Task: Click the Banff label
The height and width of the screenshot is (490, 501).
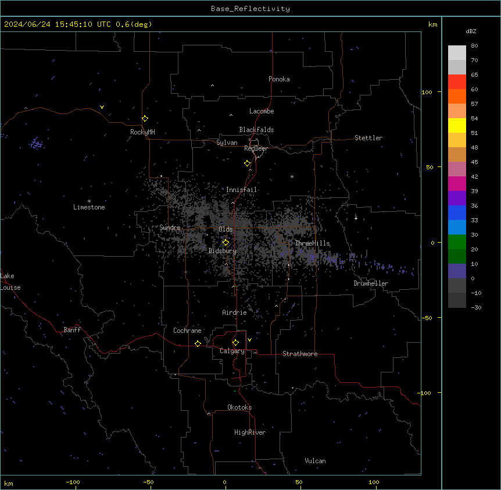Action: click(72, 330)
